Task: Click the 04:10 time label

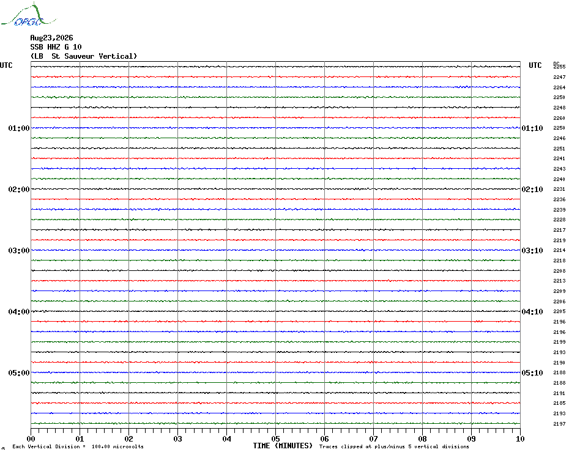Action: (x=532, y=312)
